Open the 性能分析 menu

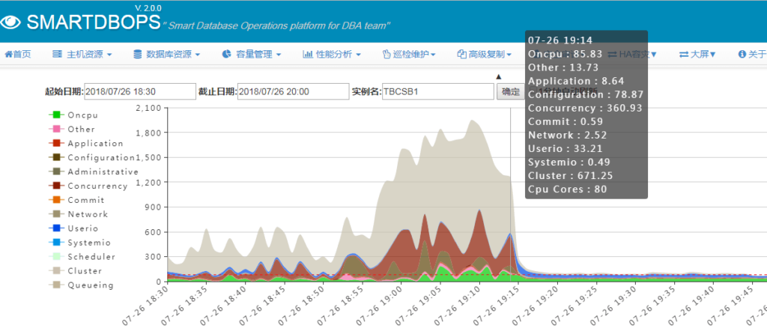click(332, 55)
